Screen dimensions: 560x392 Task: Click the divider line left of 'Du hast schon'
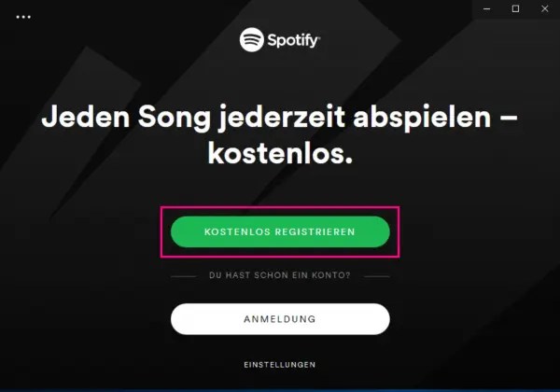coord(184,276)
